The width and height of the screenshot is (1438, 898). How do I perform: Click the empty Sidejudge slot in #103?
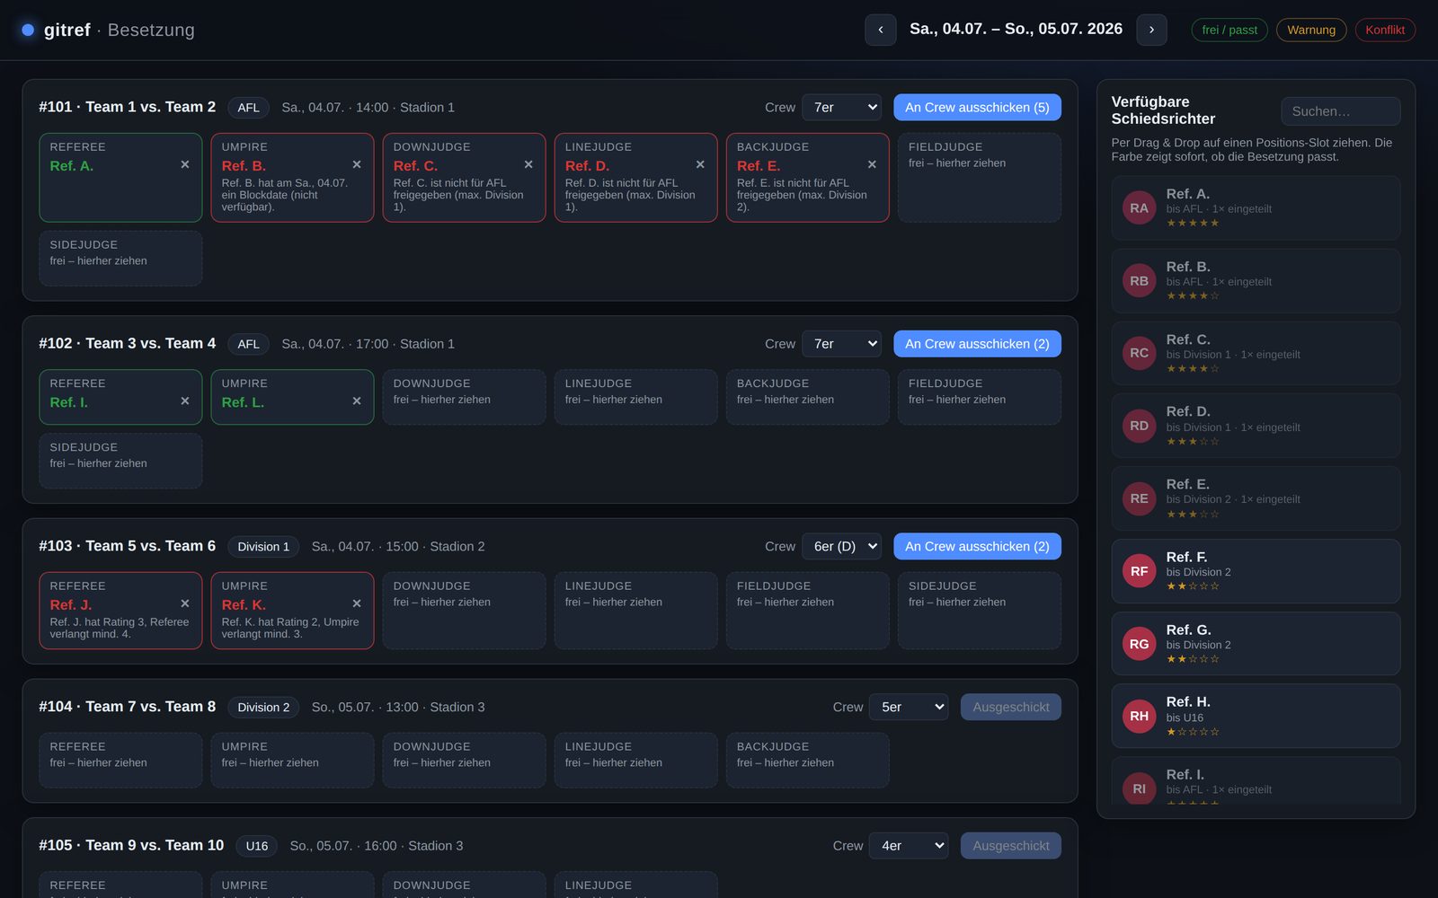tap(979, 611)
